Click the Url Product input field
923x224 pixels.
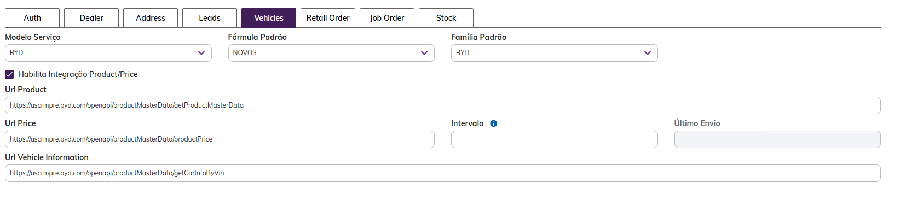click(x=442, y=105)
